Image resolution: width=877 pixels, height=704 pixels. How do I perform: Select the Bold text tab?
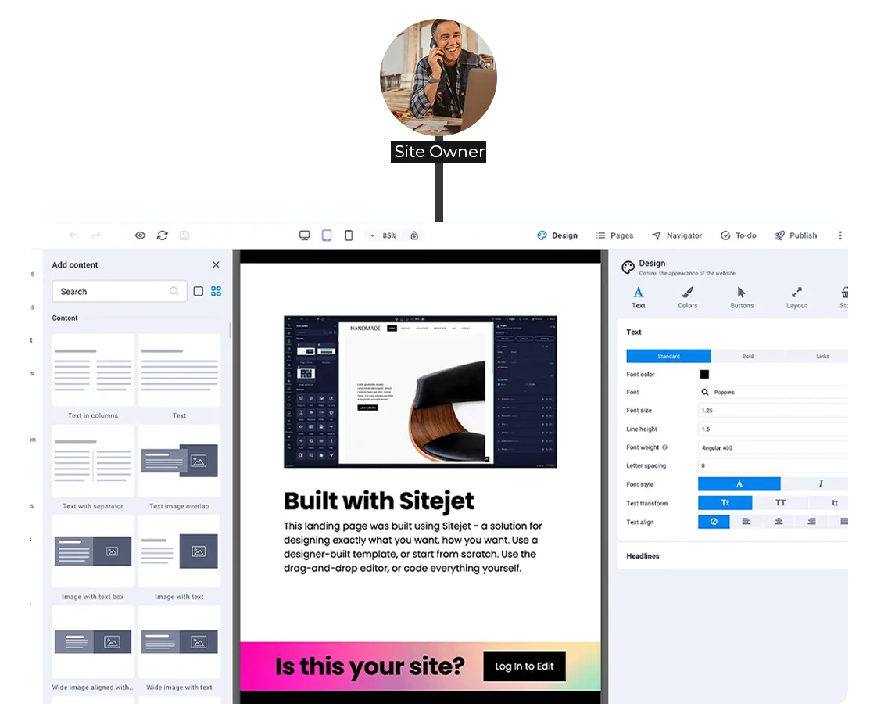coord(748,357)
